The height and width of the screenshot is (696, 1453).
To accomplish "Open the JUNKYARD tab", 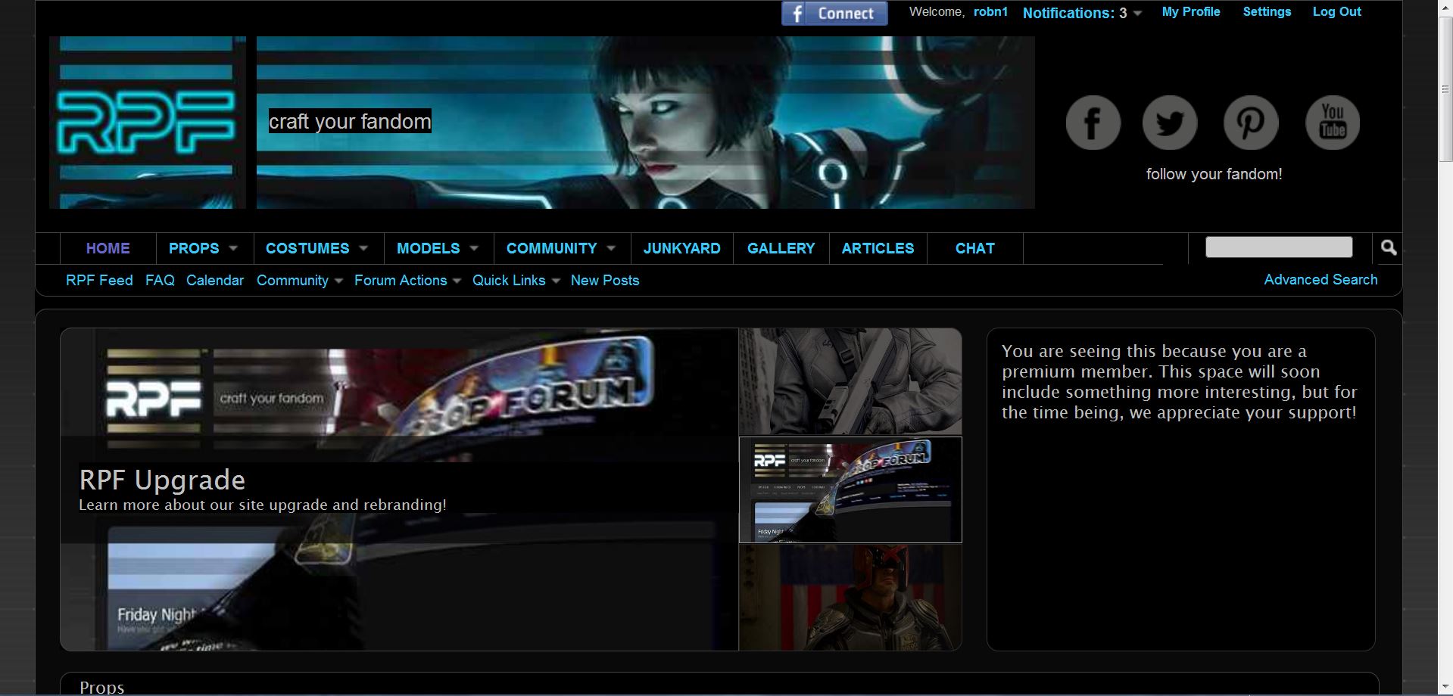I will [681, 248].
